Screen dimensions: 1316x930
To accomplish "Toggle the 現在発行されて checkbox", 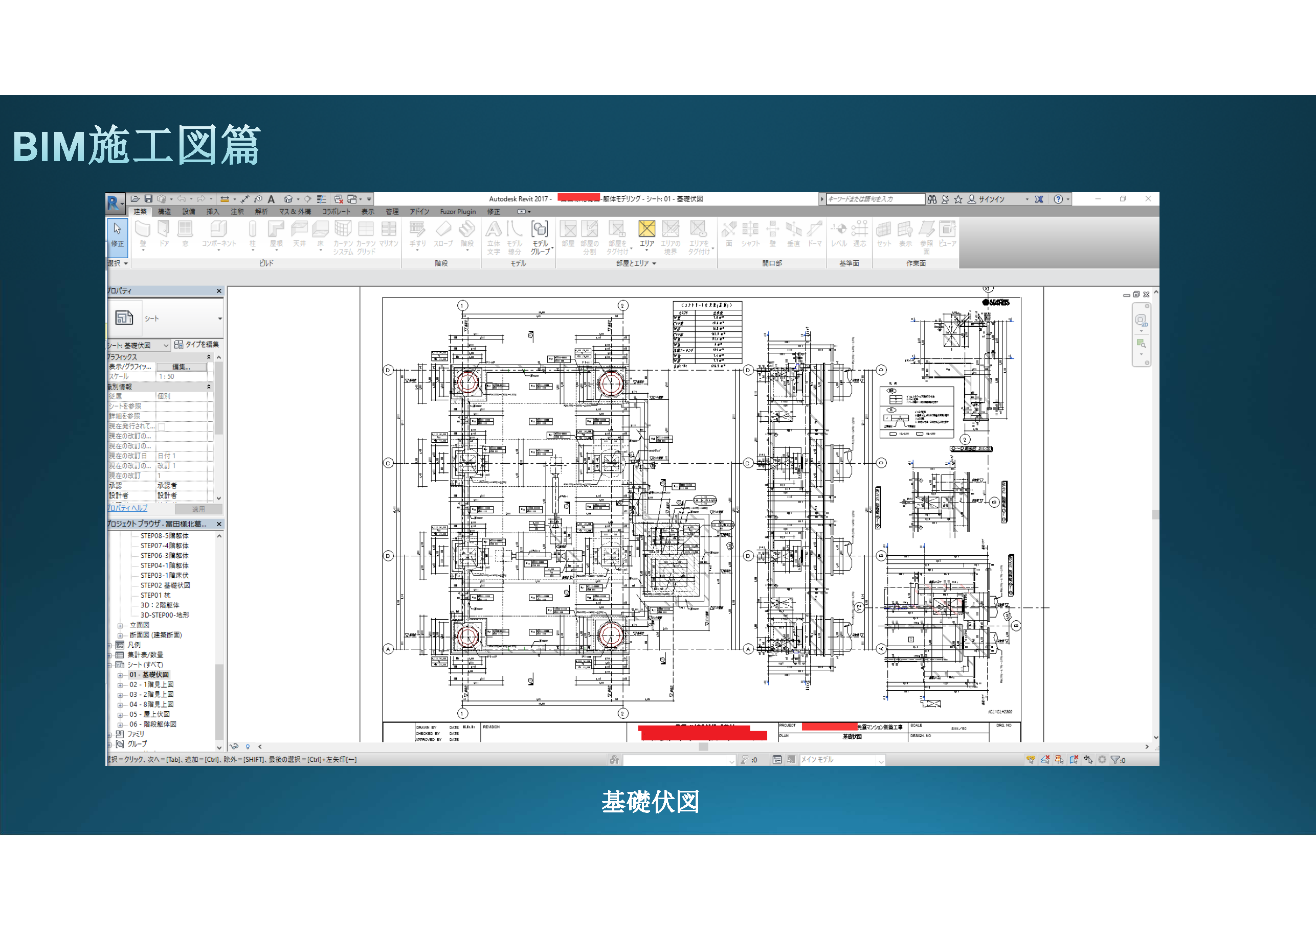I will coord(162,426).
